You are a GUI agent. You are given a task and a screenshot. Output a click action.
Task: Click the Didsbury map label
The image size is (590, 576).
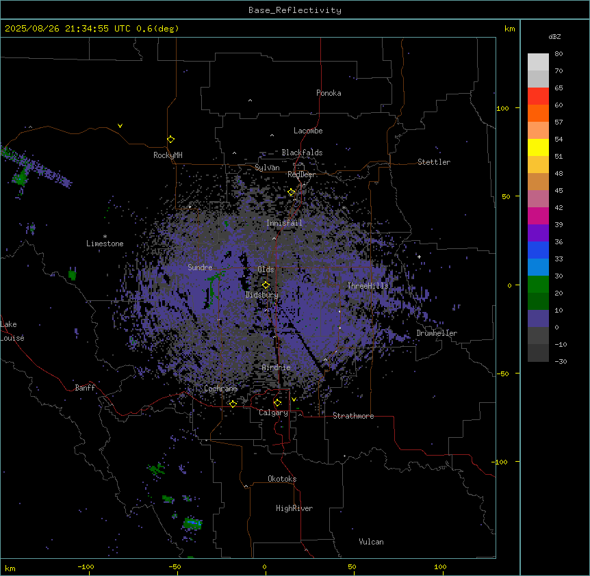[262, 295]
